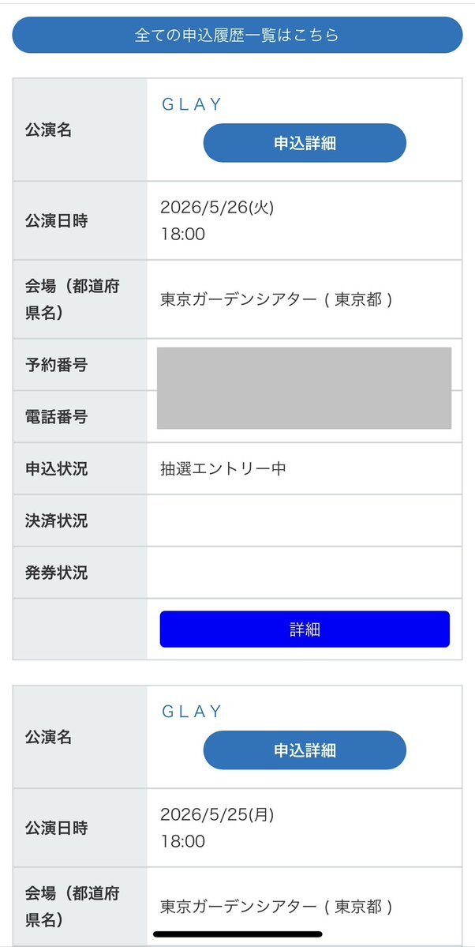
Task: Tap the GLAY link for the 5/25 show
Action: pyautogui.click(x=192, y=712)
